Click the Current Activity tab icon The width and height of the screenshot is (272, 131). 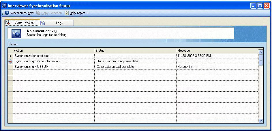(7, 22)
